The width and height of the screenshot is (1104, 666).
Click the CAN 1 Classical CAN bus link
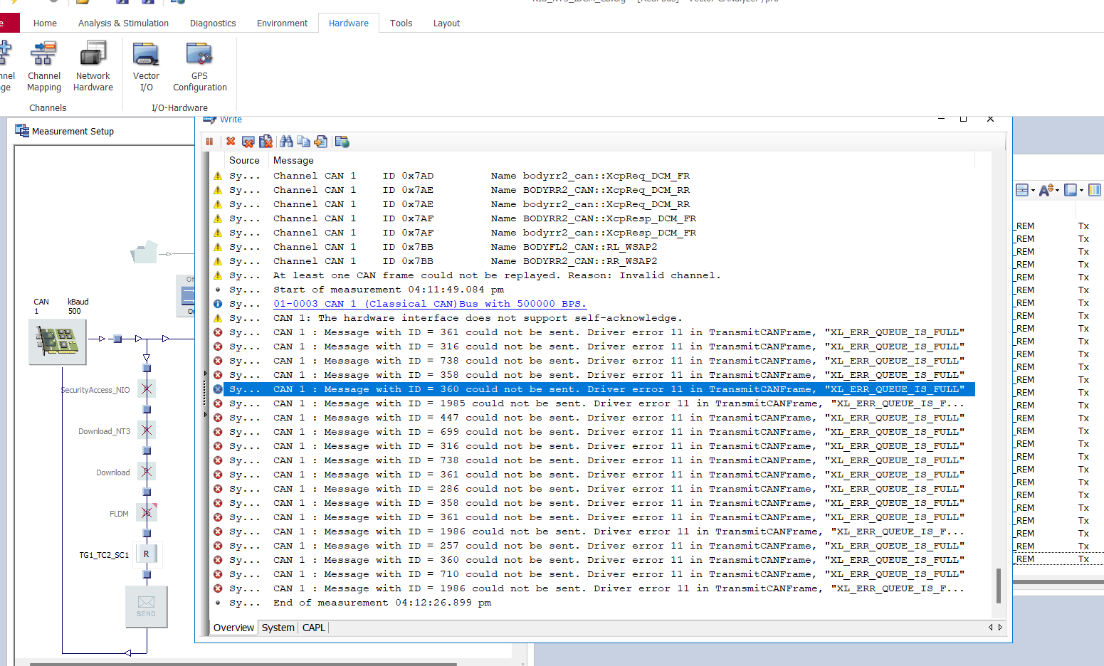pos(429,304)
